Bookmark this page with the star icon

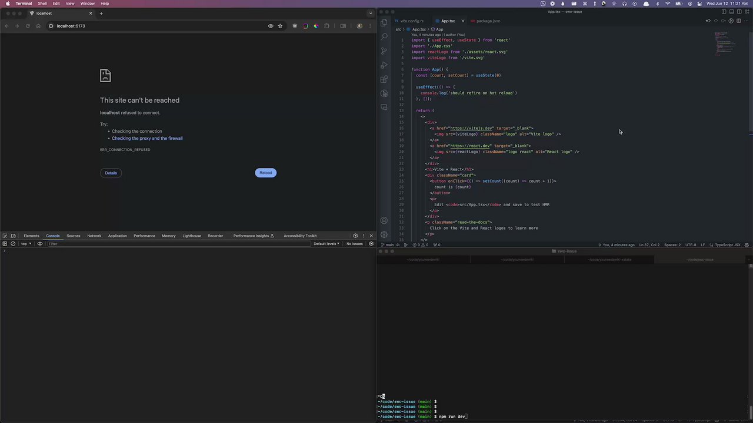tap(280, 26)
